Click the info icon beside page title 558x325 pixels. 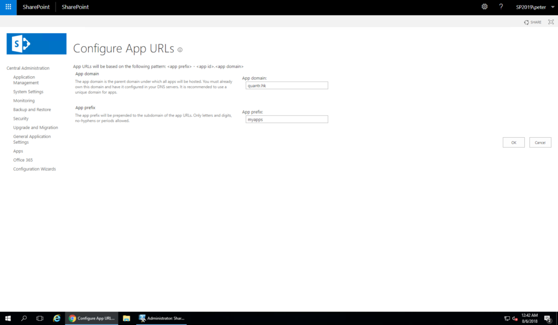coord(180,50)
